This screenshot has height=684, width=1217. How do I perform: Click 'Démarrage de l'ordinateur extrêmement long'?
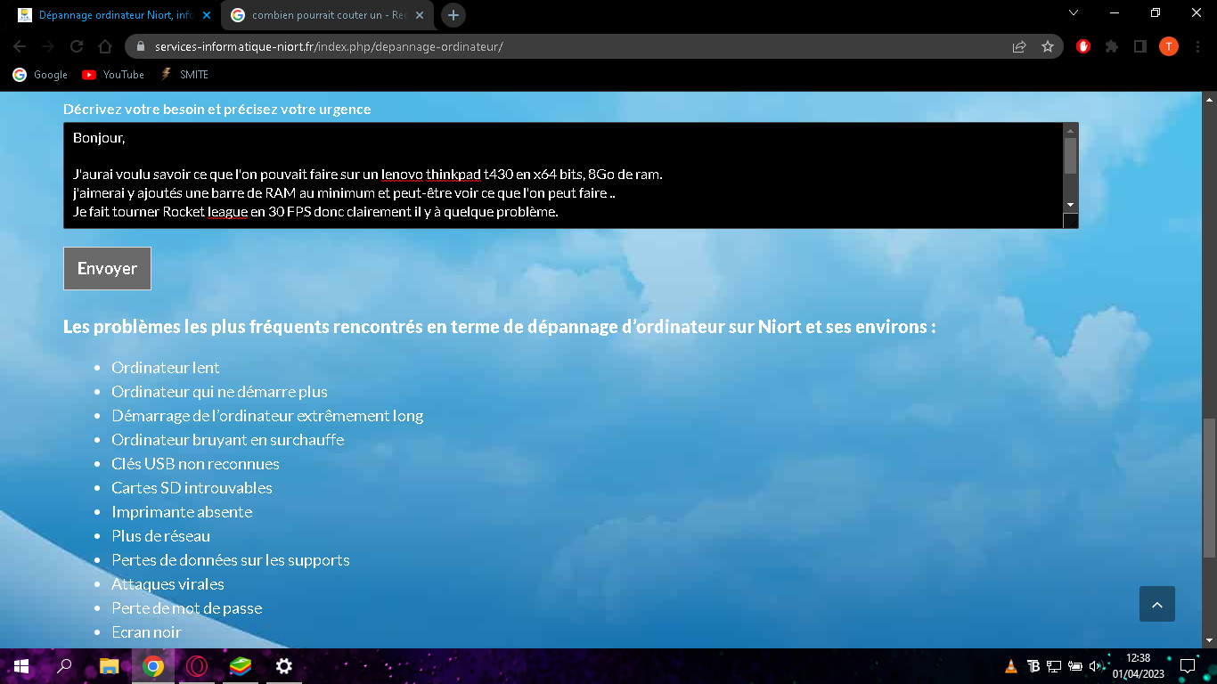coord(267,415)
